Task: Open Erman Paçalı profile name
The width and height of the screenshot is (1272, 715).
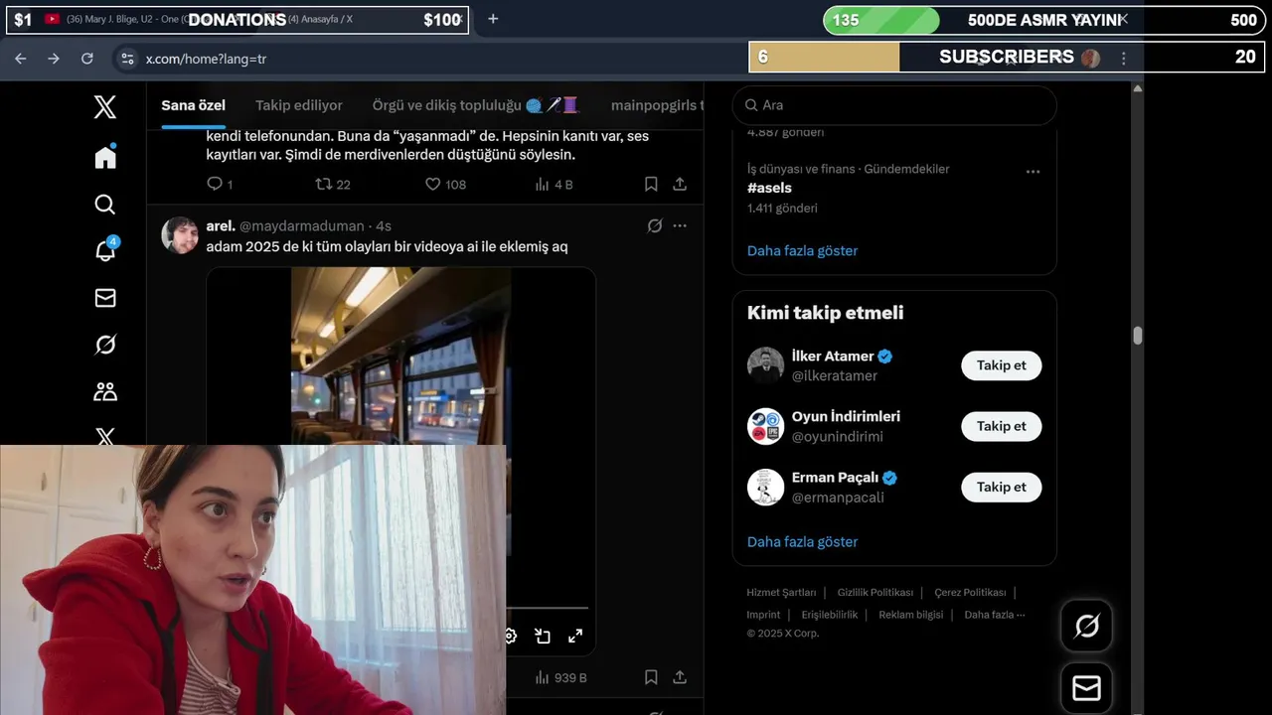Action: (x=835, y=478)
